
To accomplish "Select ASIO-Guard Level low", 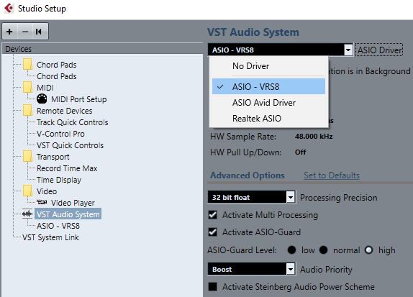I will (291, 250).
